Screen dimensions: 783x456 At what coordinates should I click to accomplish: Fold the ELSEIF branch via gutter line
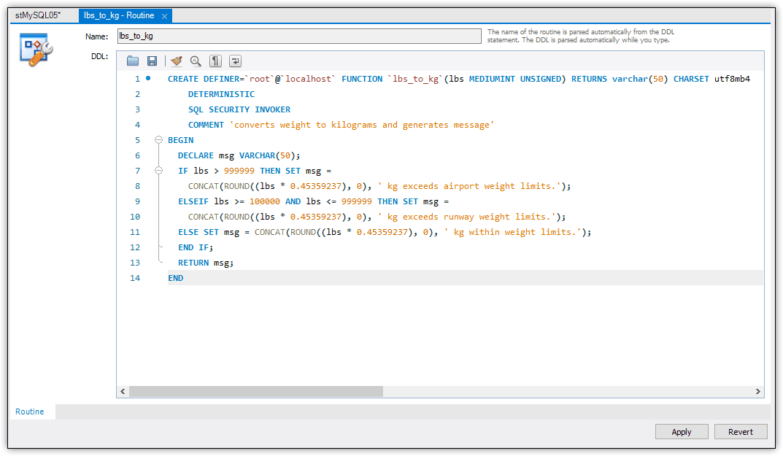click(x=158, y=201)
